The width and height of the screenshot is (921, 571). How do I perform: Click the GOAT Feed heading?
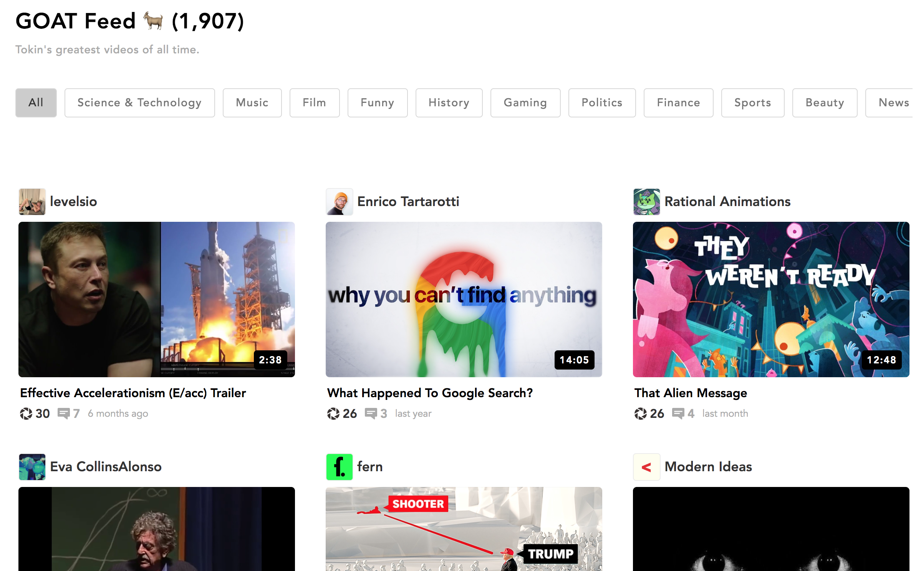130,21
